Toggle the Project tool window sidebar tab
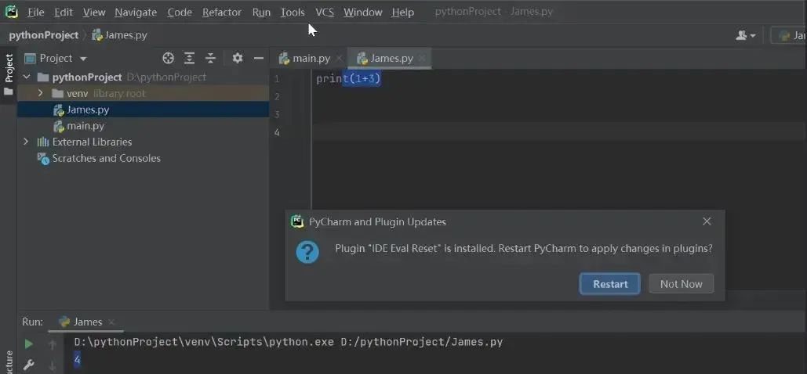Image resolution: width=807 pixels, height=374 pixels. [9, 68]
